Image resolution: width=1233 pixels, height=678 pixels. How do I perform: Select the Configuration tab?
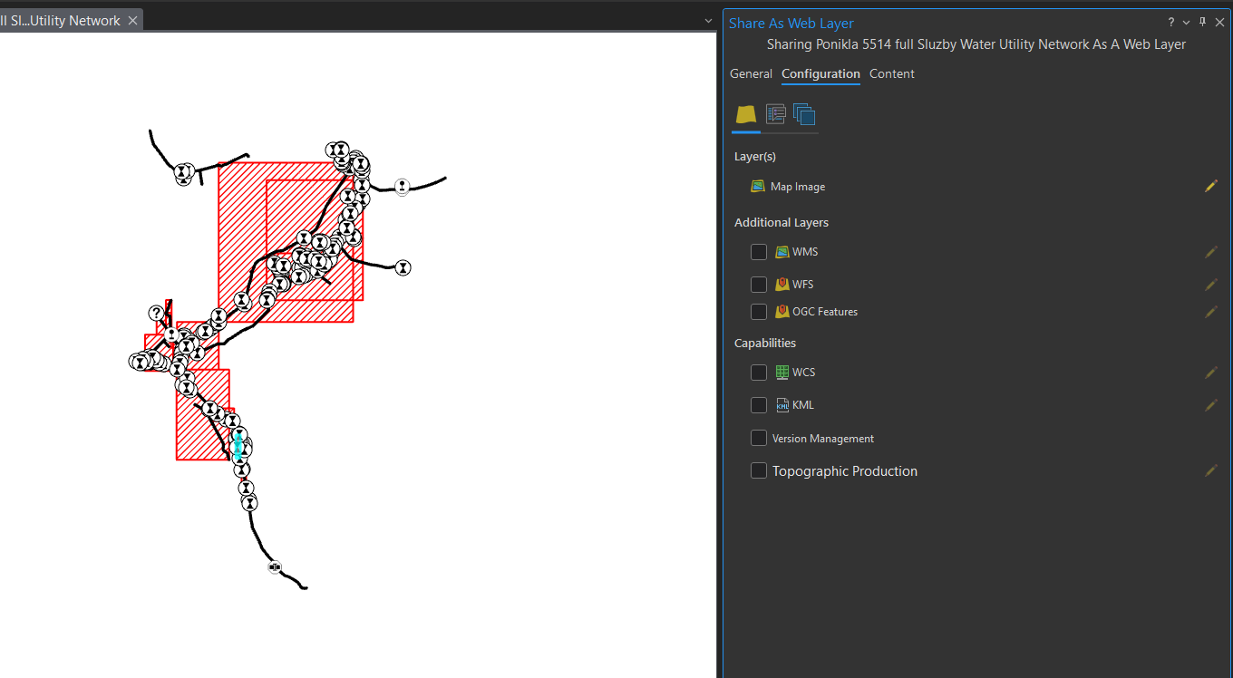point(820,74)
